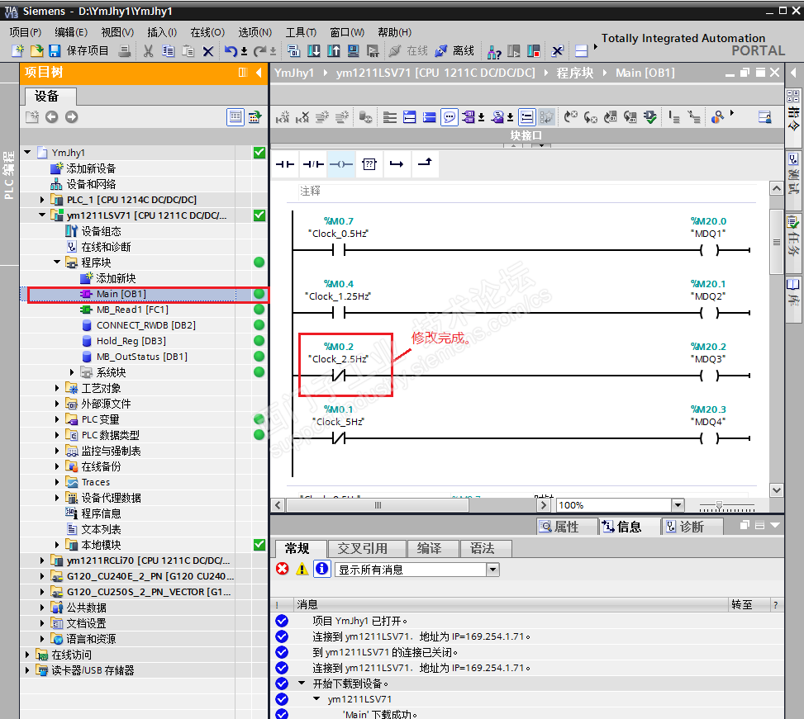Click the Open branch arrow icon
804x719 pixels.
[397, 164]
